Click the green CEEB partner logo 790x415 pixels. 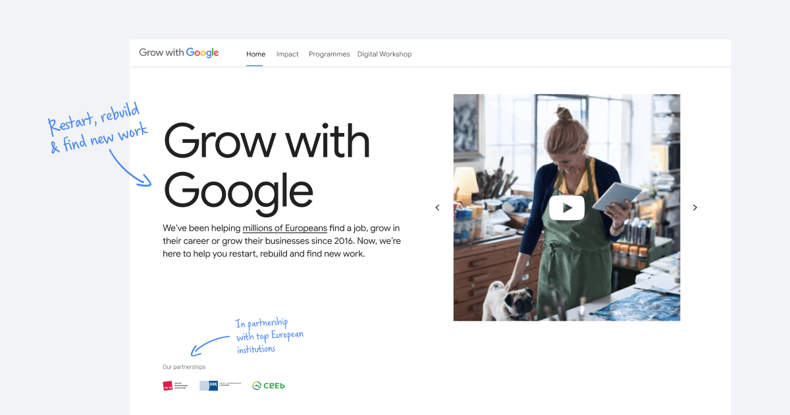[268, 385]
